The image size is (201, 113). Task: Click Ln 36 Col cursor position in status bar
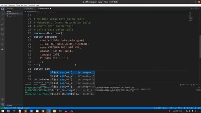[x=158, y=108]
